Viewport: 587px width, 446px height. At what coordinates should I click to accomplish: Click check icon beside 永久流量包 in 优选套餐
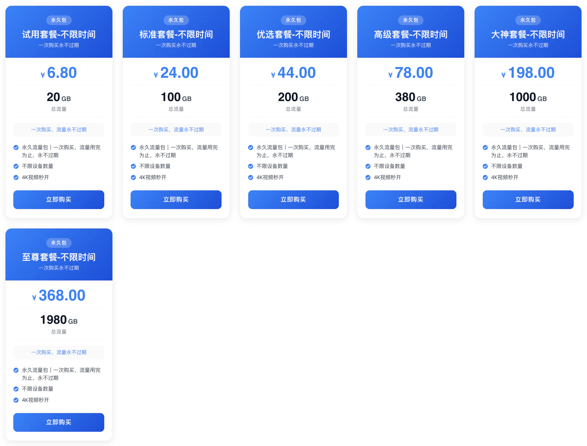[251, 147]
